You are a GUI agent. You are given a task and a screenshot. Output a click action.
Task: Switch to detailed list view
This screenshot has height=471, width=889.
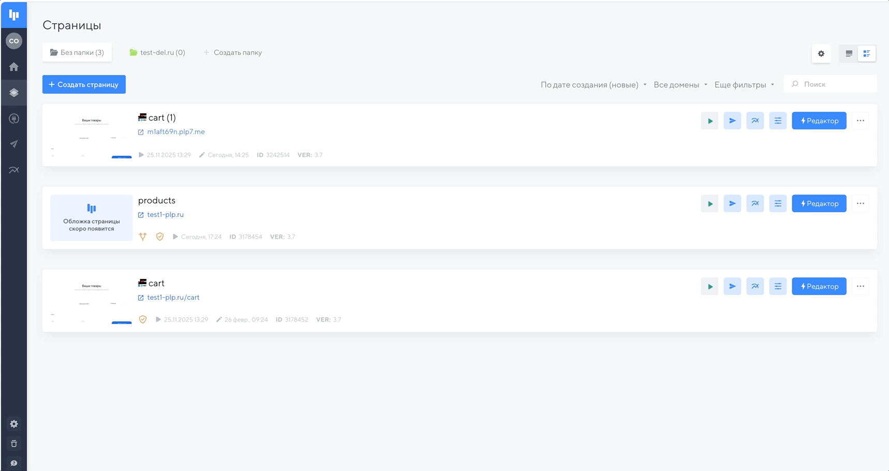(x=867, y=53)
